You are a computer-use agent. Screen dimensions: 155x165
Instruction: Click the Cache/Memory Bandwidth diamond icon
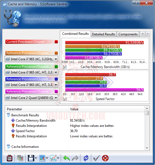pyautogui.click(x=13, y=121)
